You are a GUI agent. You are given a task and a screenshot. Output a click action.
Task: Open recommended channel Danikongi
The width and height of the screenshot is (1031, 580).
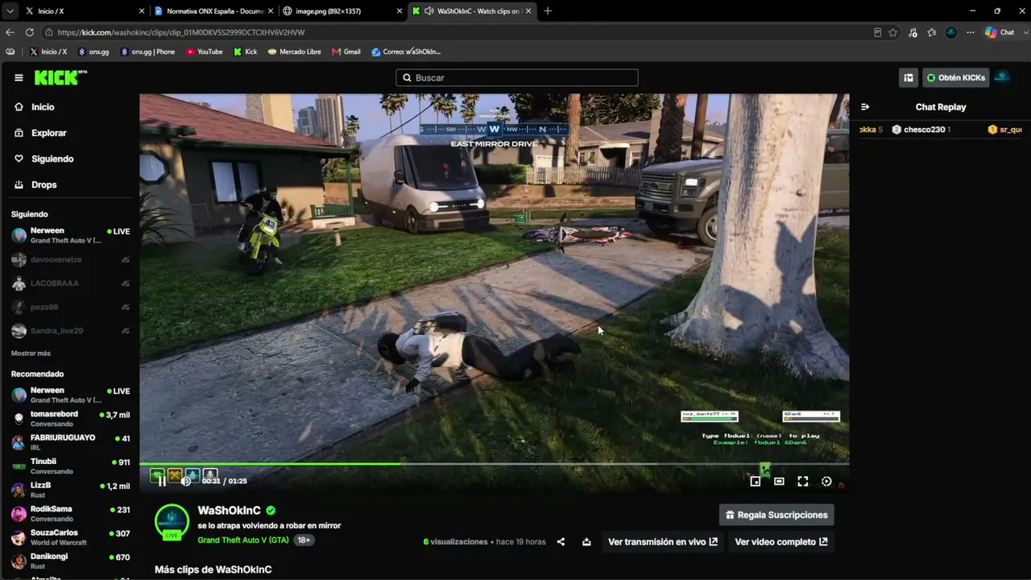[x=71, y=561]
